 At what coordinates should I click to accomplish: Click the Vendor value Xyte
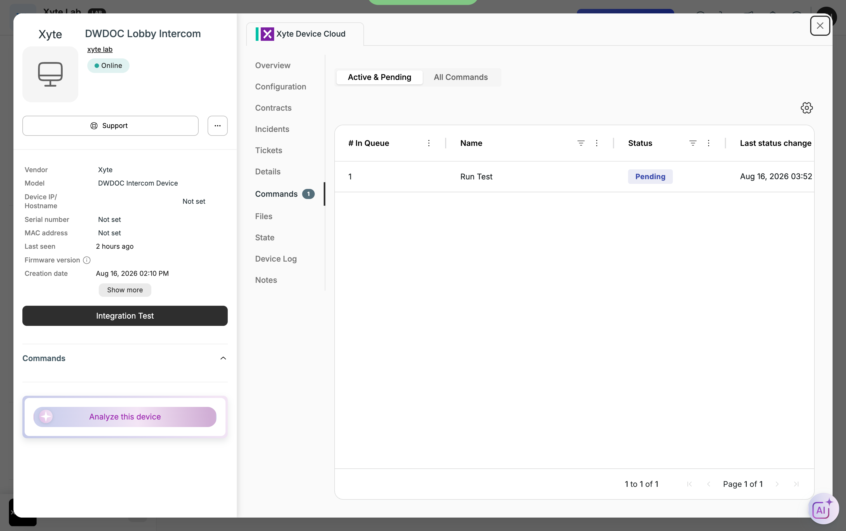tap(105, 170)
